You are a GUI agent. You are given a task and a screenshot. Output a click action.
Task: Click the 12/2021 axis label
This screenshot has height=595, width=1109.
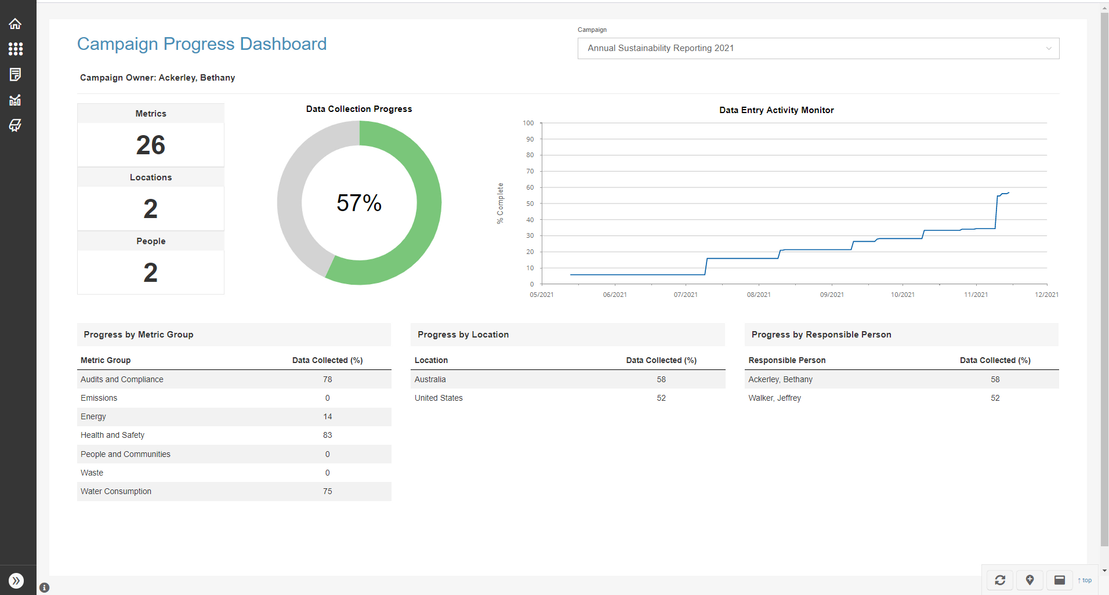(x=1047, y=295)
